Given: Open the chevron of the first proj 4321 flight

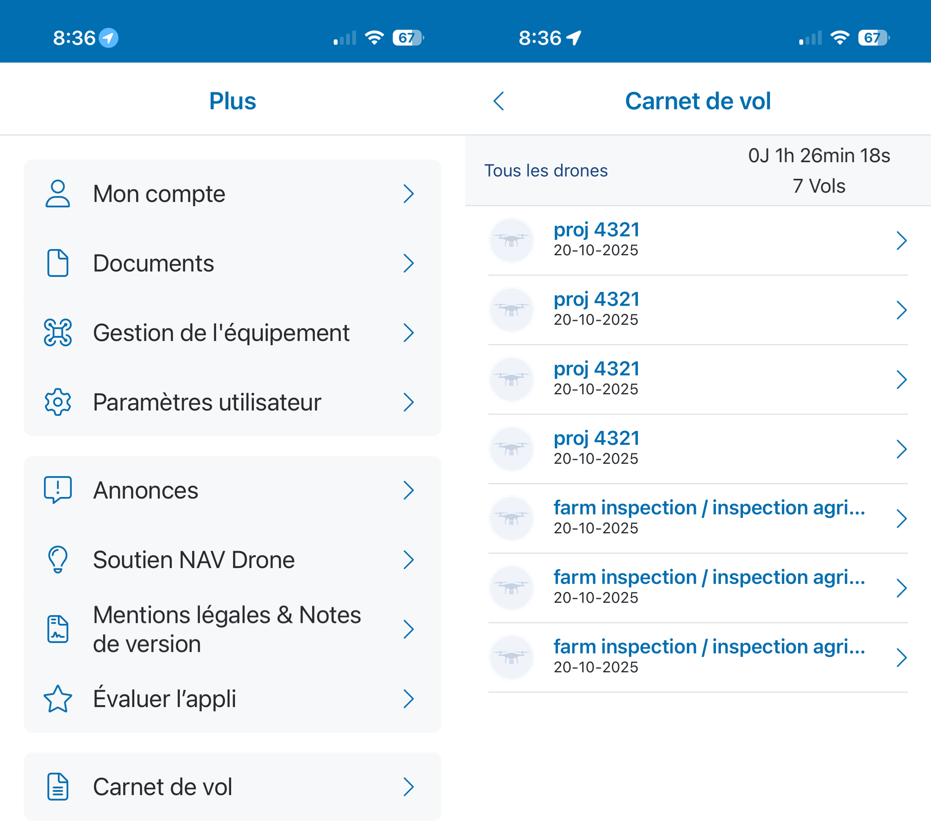Looking at the screenshot, I should [x=901, y=241].
